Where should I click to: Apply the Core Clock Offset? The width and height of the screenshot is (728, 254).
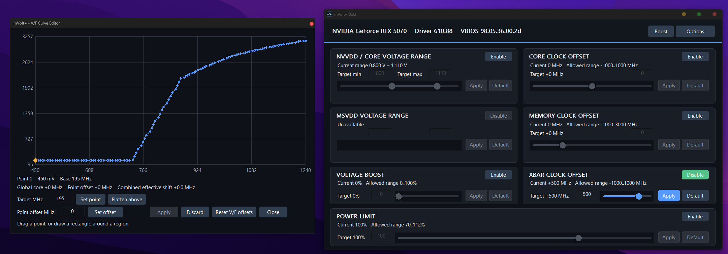pos(669,85)
